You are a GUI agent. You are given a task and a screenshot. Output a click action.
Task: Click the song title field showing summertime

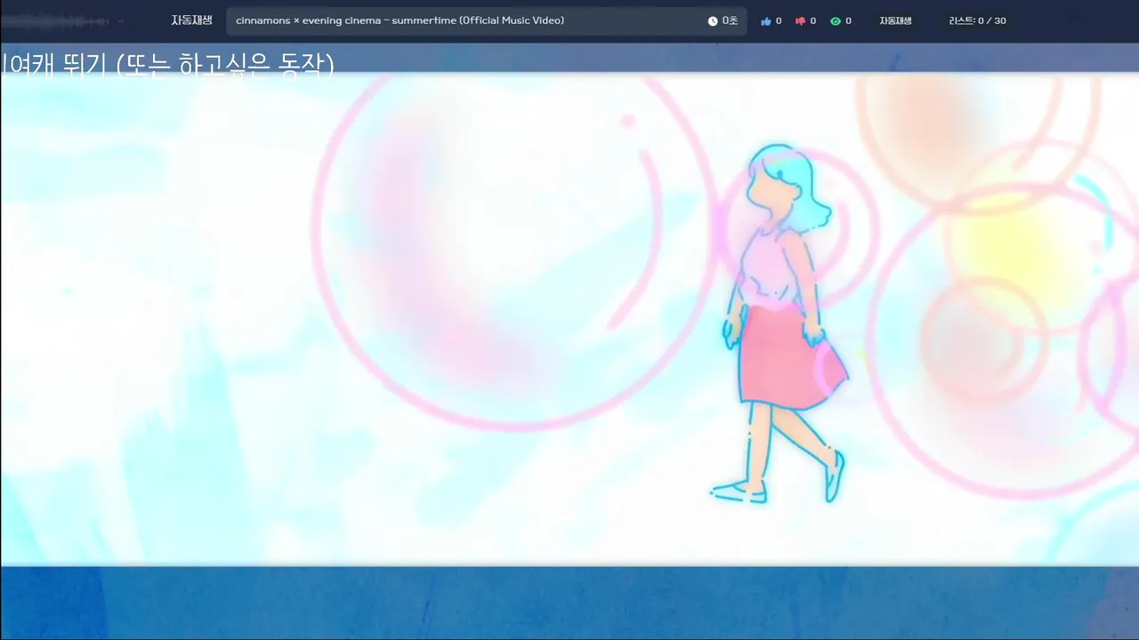click(486, 21)
